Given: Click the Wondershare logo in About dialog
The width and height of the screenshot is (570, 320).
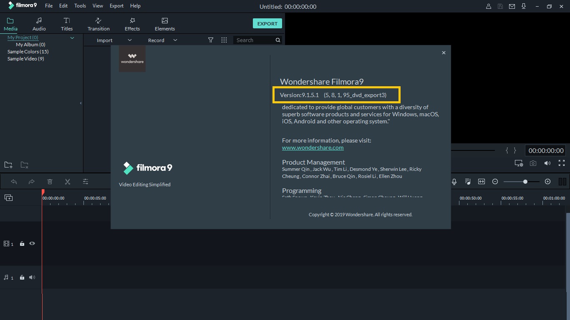Looking at the screenshot, I should (132, 59).
